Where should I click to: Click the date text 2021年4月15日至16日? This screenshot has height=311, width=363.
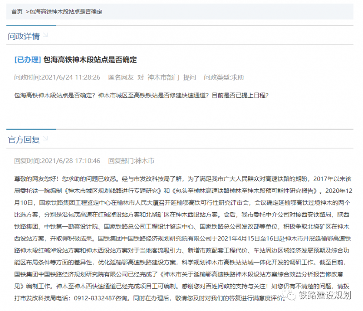(248, 239)
